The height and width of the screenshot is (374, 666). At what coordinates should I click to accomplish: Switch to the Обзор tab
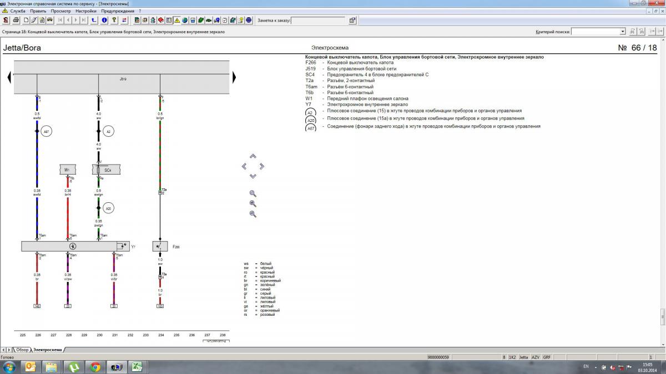click(x=22, y=350)
